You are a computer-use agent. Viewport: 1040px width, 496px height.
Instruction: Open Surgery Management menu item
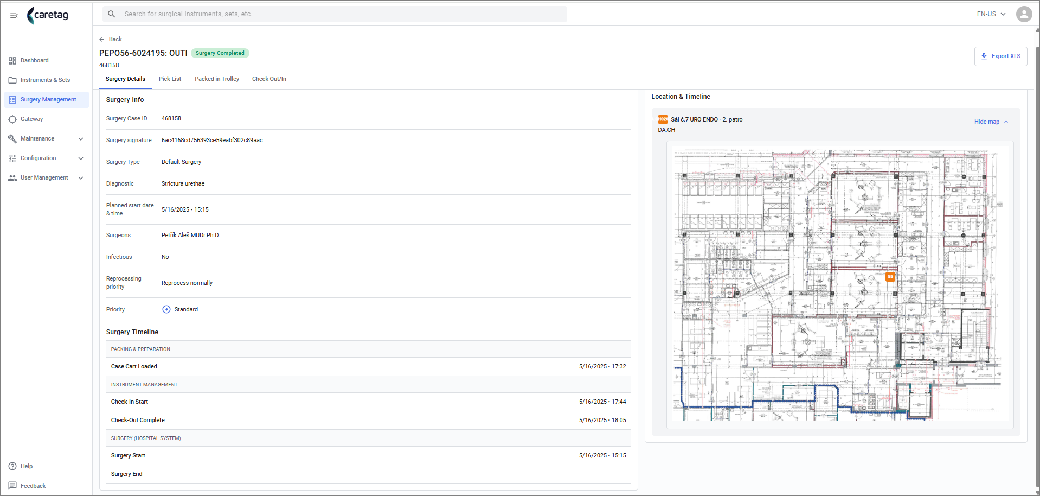click(47, 100)
